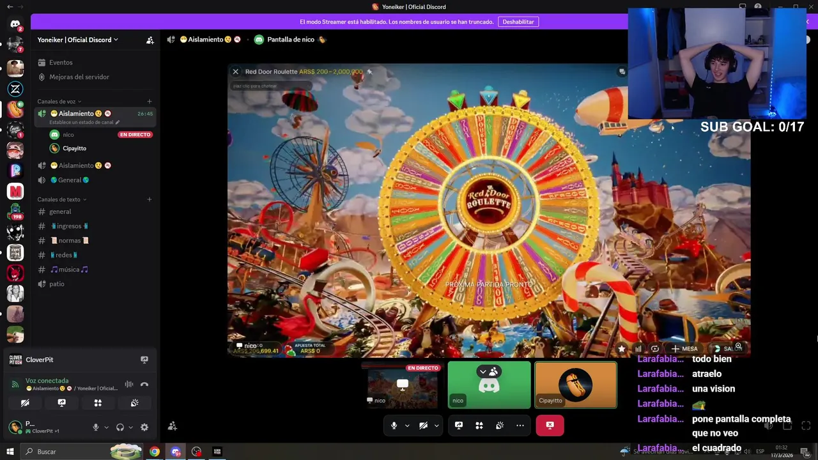Enter fullscreen for the stream
818x460 pixels.
pyautogui.click(x=806, y=425)
